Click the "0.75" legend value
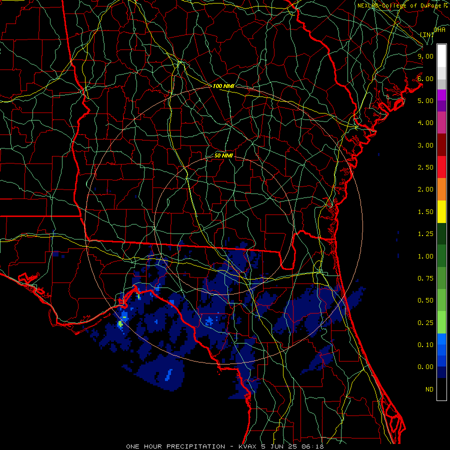The width and height of the screenshot is (450, 450). (425, 278)
